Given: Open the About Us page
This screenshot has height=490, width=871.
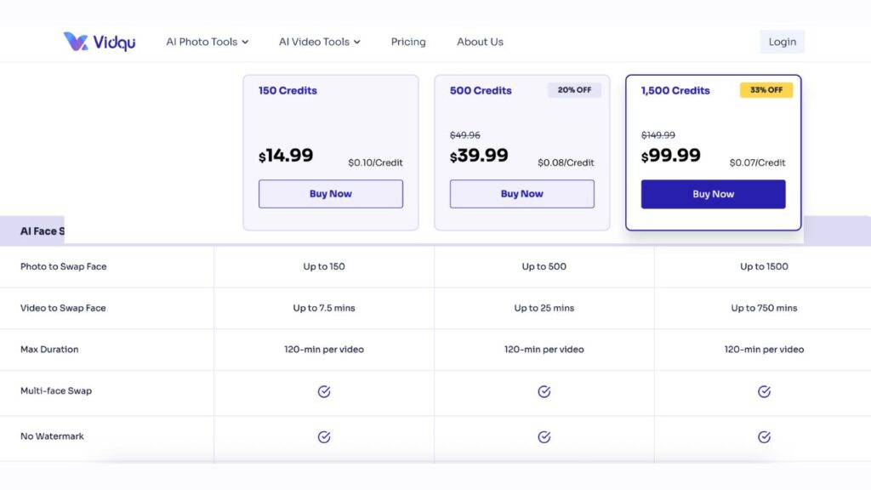Looking at the screenshot, I should (479, 42).
